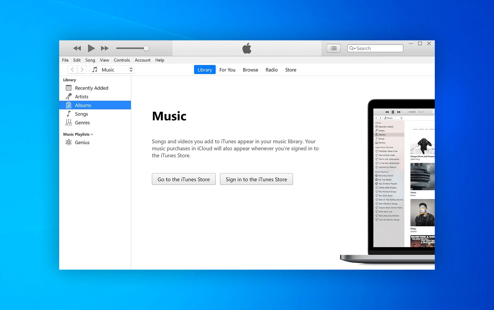Open the Music media picker dropdown
This screenshot has height=310, width=494.
tap(112, 70)
